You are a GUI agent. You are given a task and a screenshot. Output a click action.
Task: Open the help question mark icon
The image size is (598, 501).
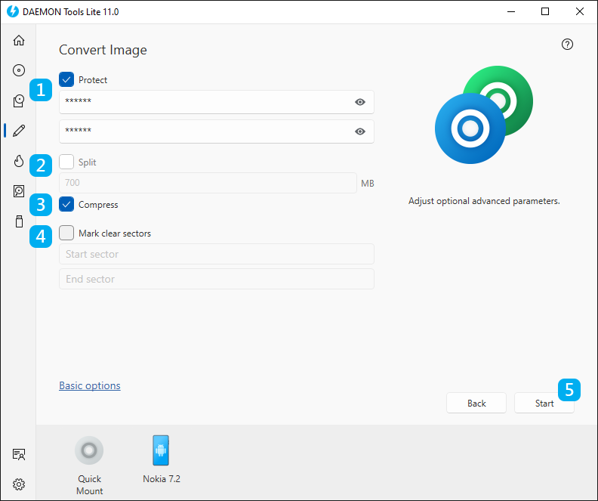(x=567, y=45)
